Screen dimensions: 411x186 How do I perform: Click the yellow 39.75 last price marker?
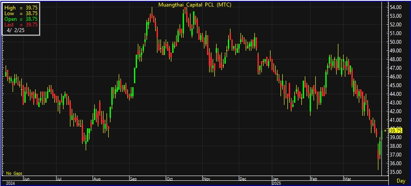(x=395, y=131)
